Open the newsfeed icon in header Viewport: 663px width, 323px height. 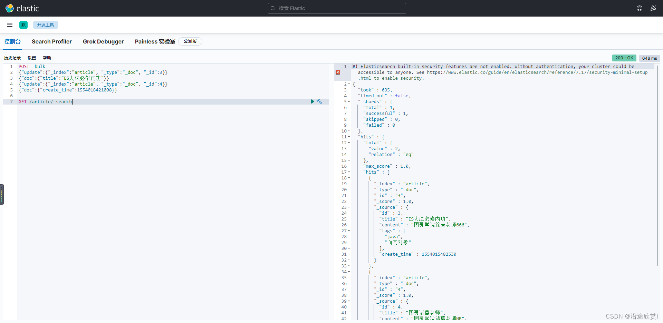(x=653, y=8)
